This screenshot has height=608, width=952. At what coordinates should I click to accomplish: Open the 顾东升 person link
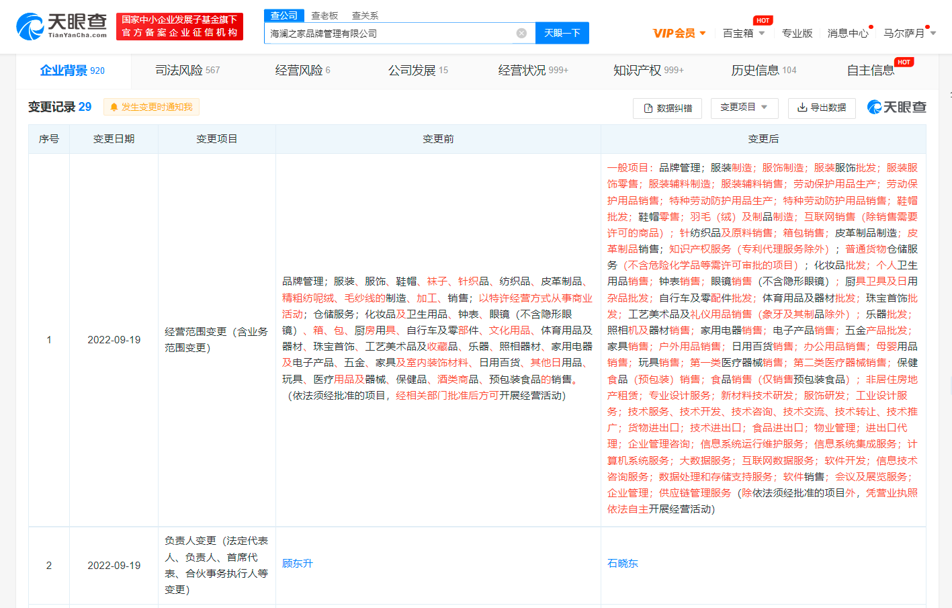pyautogui.click(x=298, y=564)
